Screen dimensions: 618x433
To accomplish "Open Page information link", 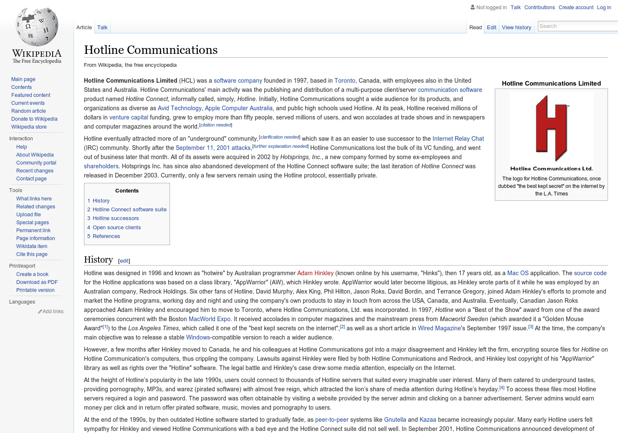I will pyautogui.click(x=35, y=238).
